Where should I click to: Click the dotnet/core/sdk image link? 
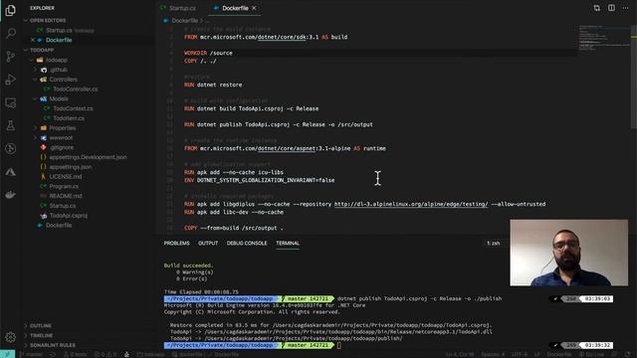click(282, 37)
